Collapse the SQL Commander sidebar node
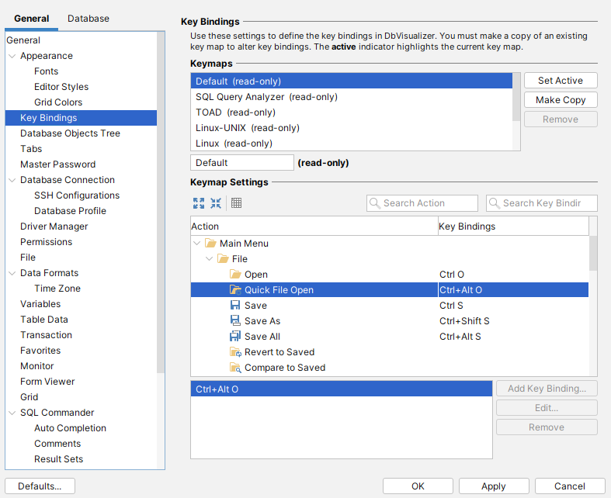The image size is (611, 498). pos(12,413)
